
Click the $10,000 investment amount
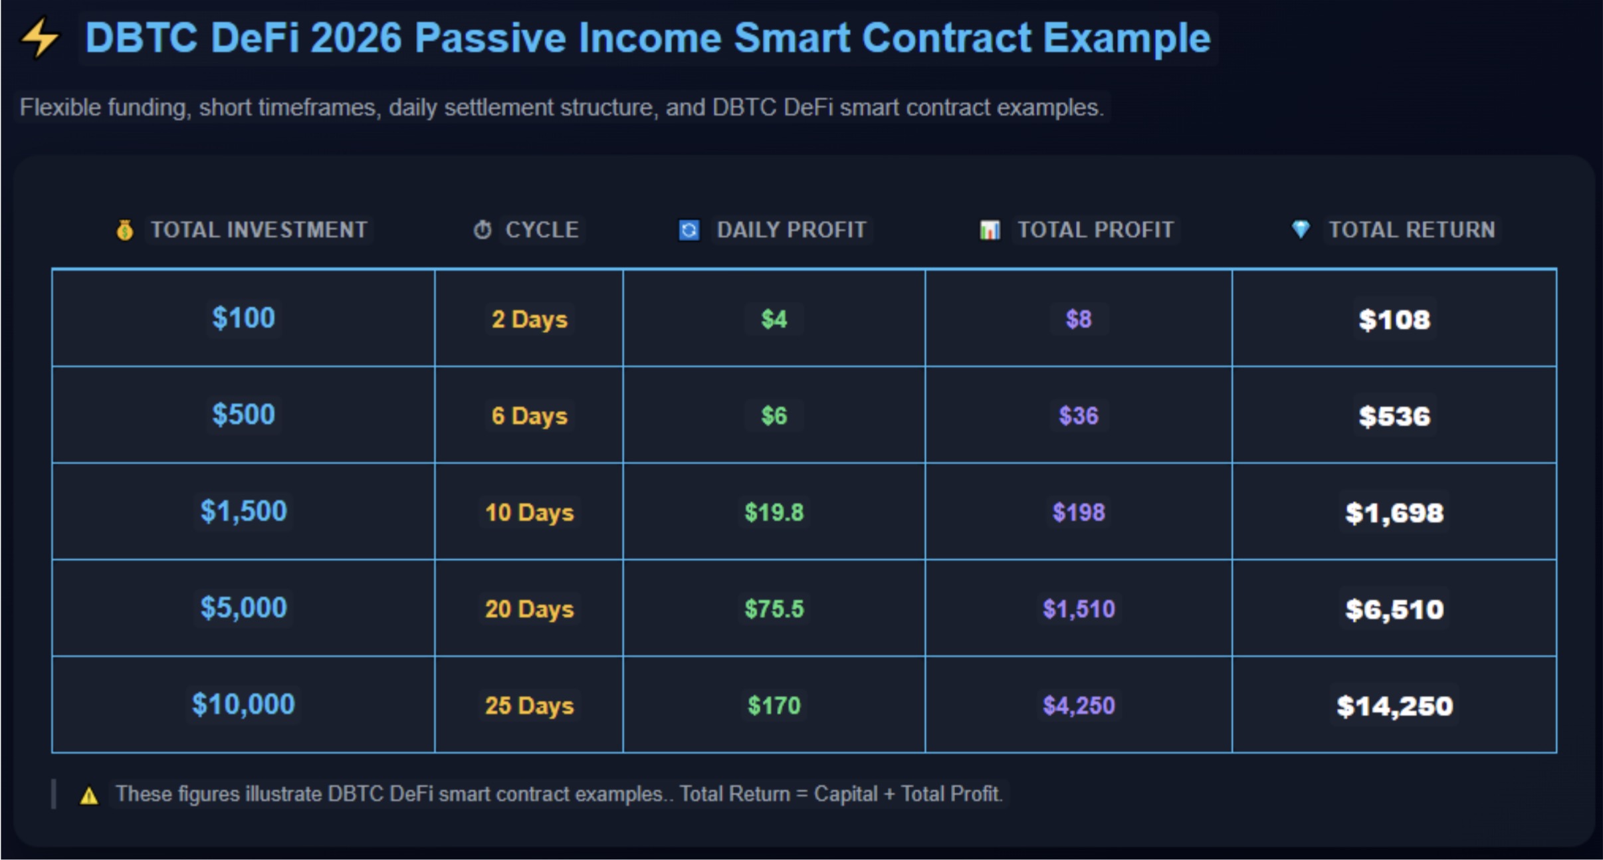pyautogui.click(x=243, y=704)
